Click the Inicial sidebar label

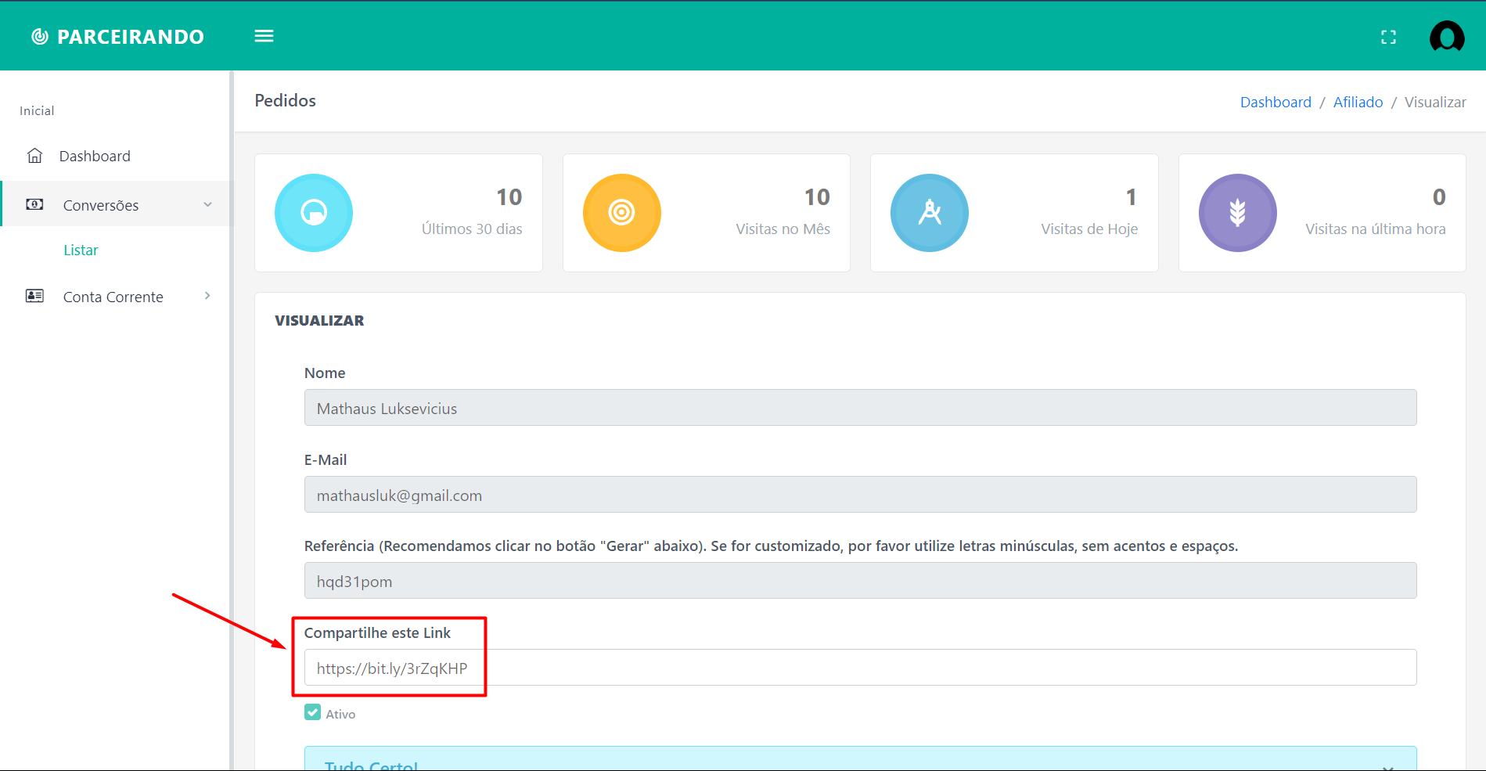(x=37, y=110)
